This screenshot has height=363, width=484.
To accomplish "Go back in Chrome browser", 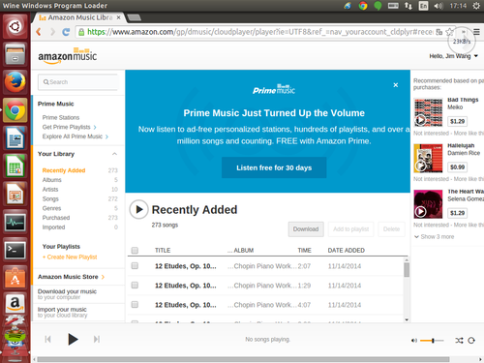I will click(39, 32).
